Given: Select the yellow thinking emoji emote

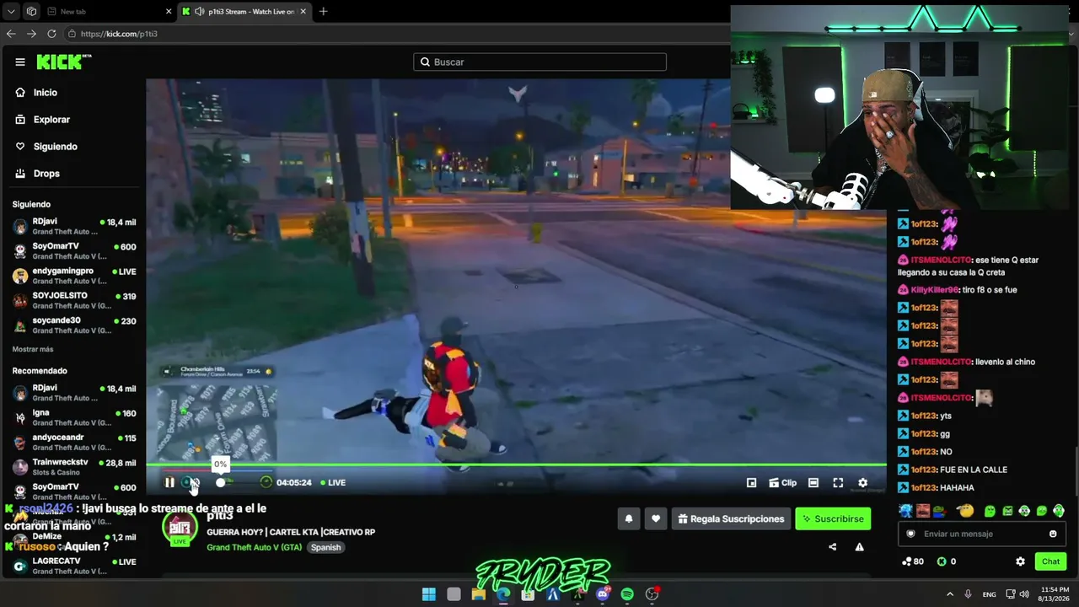Looking at the screenshot, I should [965, 511].
